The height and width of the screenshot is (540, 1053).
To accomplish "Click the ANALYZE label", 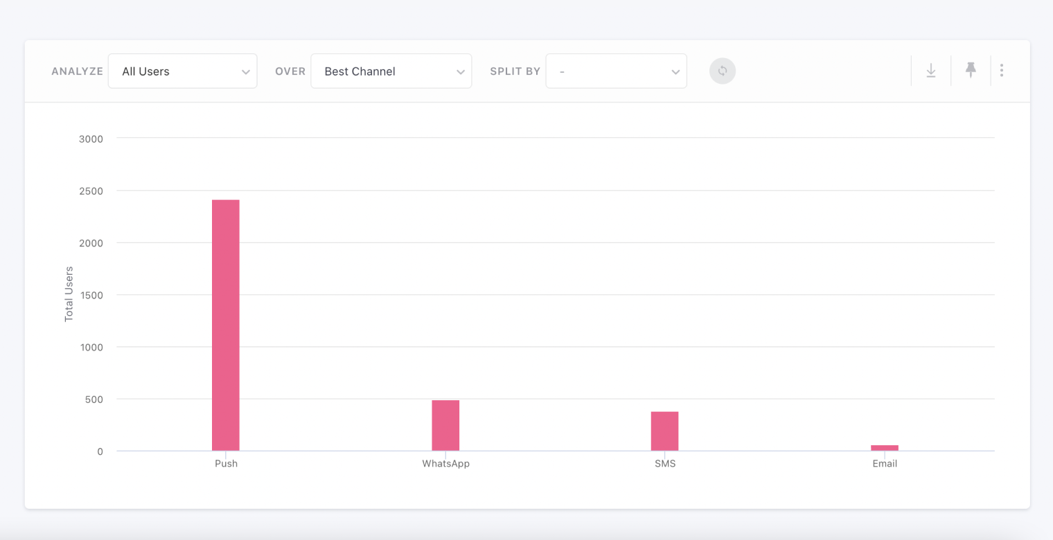I will [x=77, y=71].
